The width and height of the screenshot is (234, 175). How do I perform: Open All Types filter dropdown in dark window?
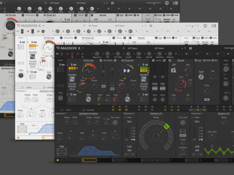pos(132,48)
